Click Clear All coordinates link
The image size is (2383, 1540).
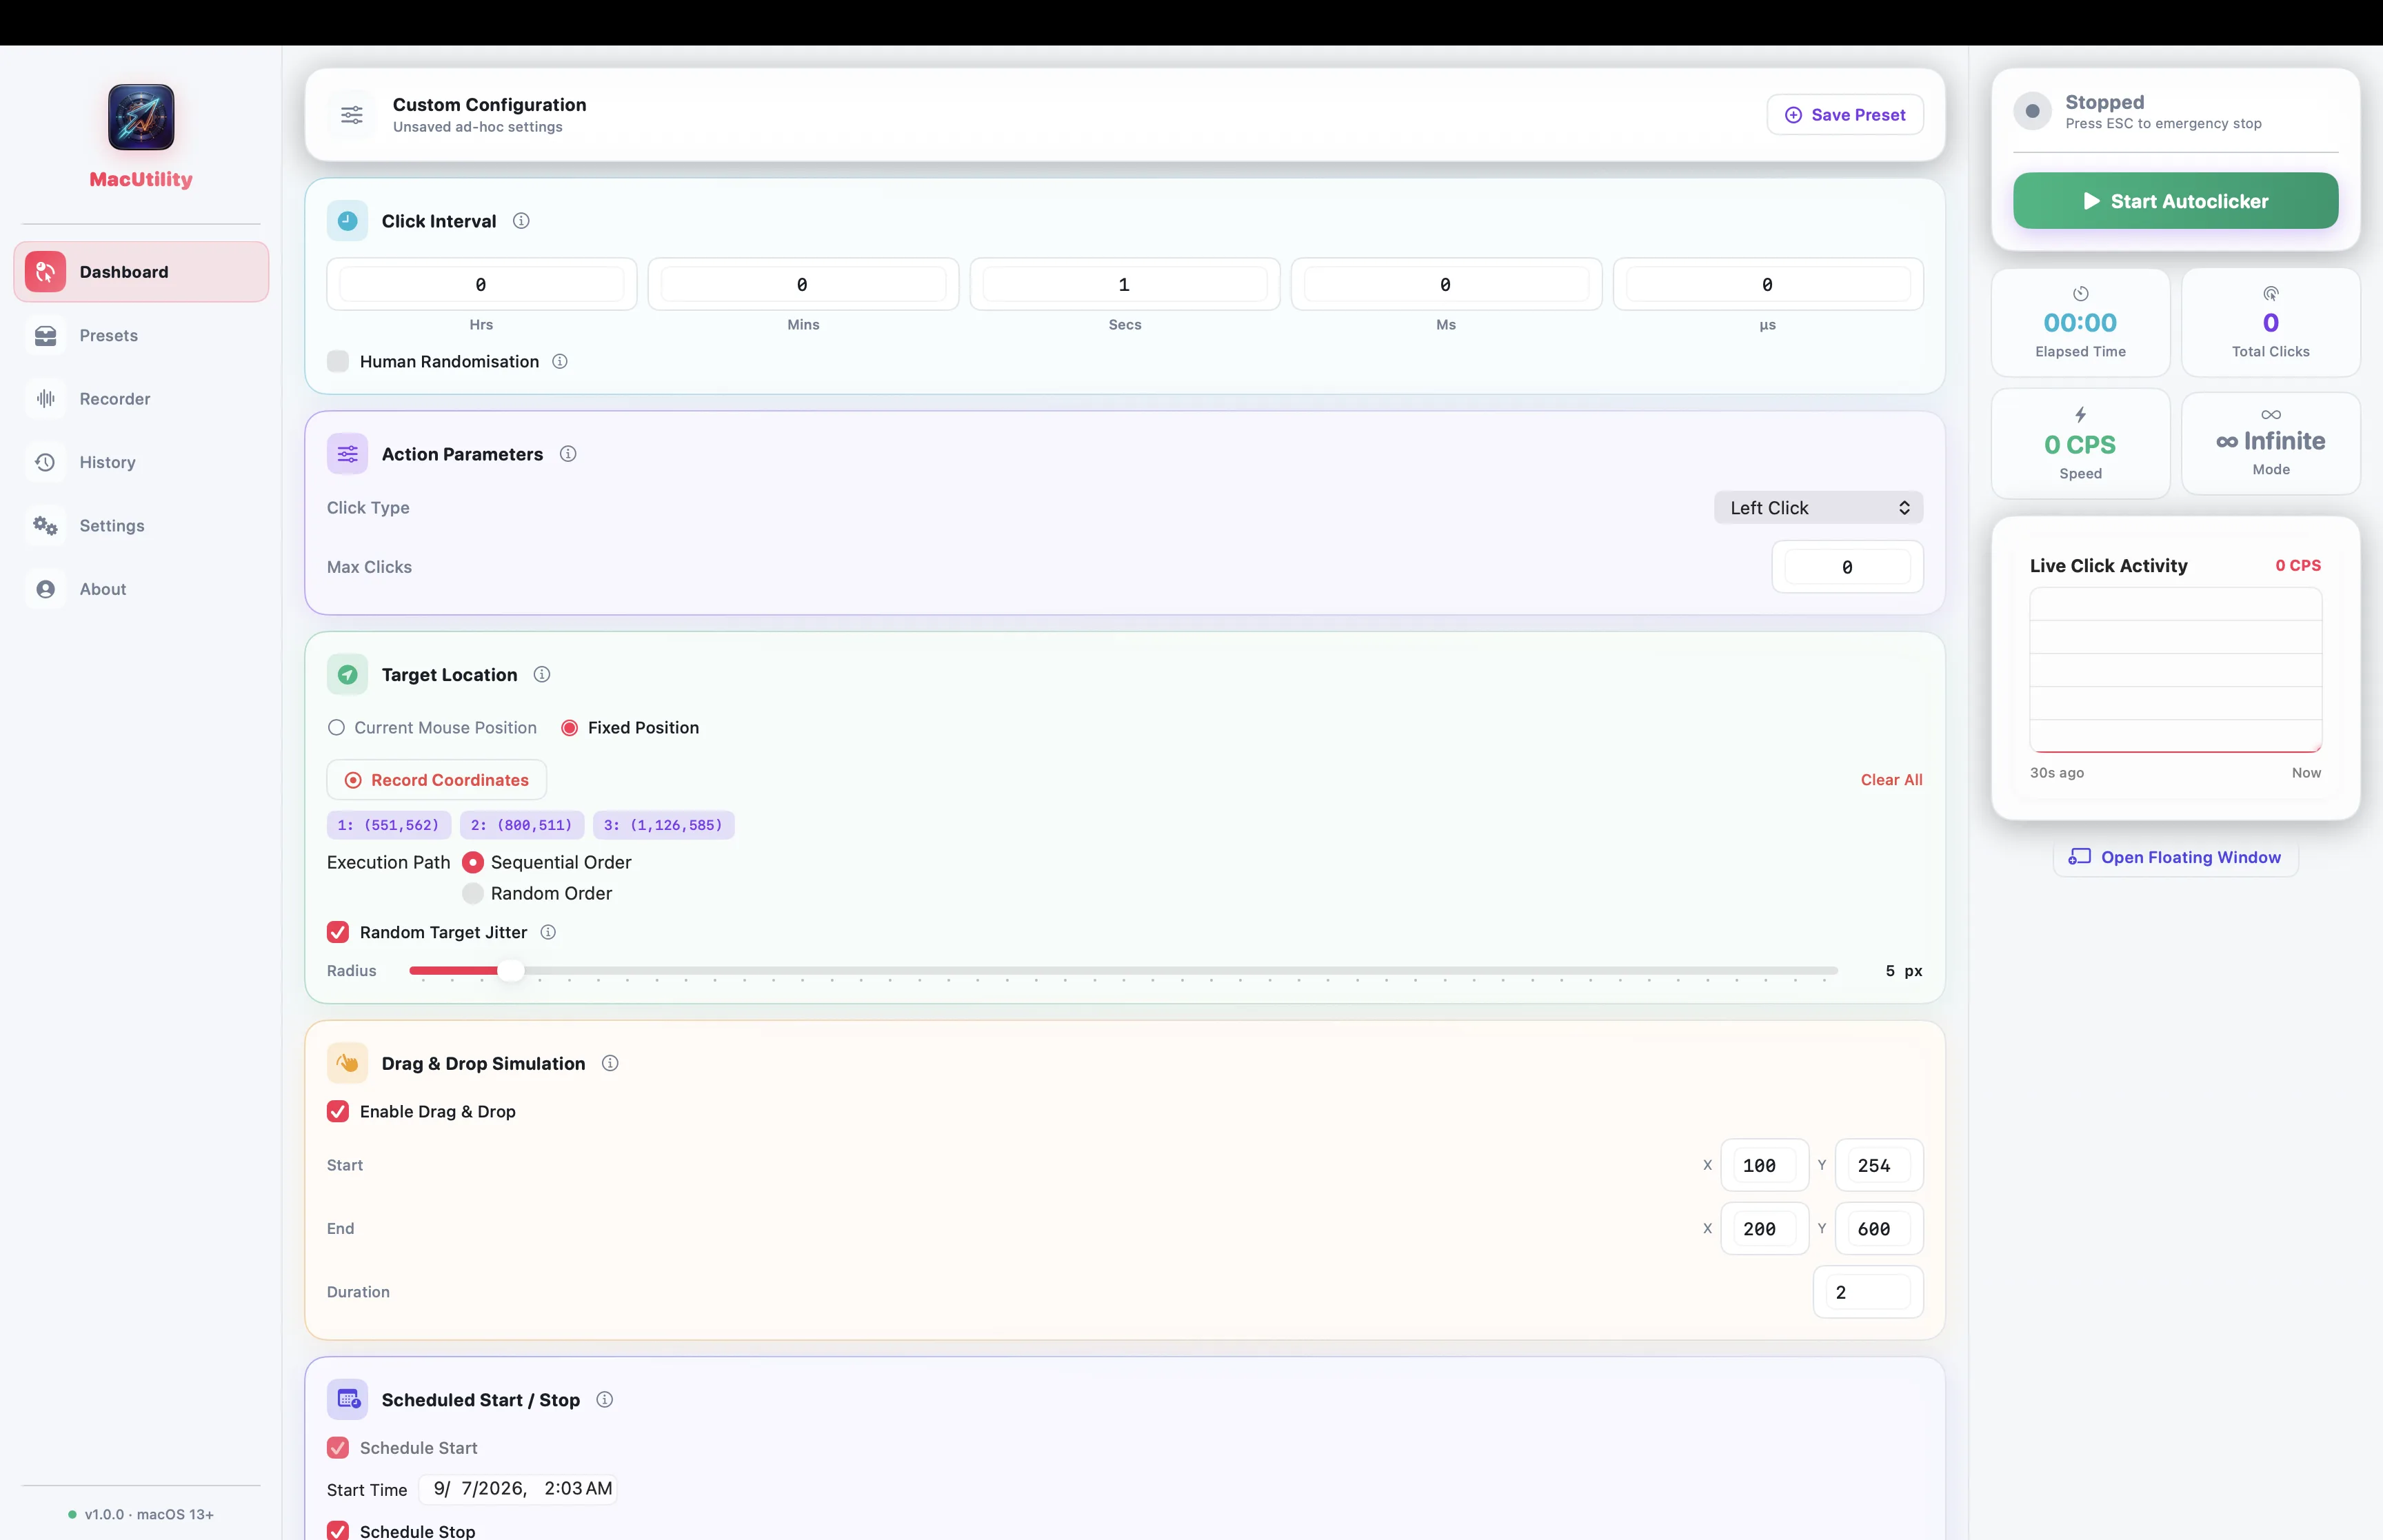pyautogui.click(x=1891, y=780)
